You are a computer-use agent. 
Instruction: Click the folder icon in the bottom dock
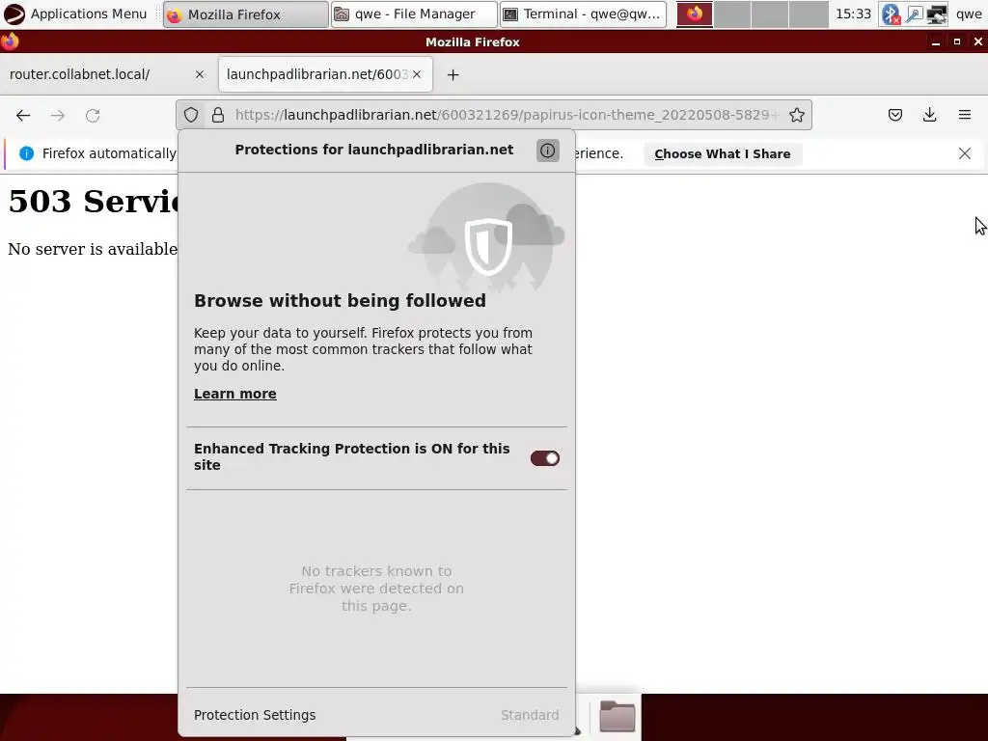click(617, 715)
